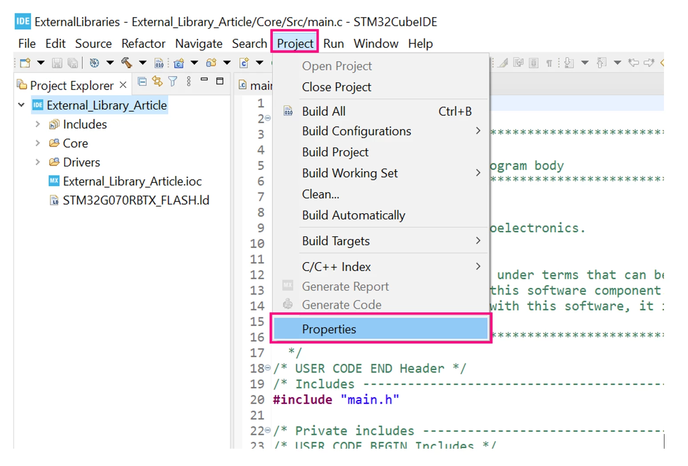Close the Project Explorer tab

[x=123, y=85]
